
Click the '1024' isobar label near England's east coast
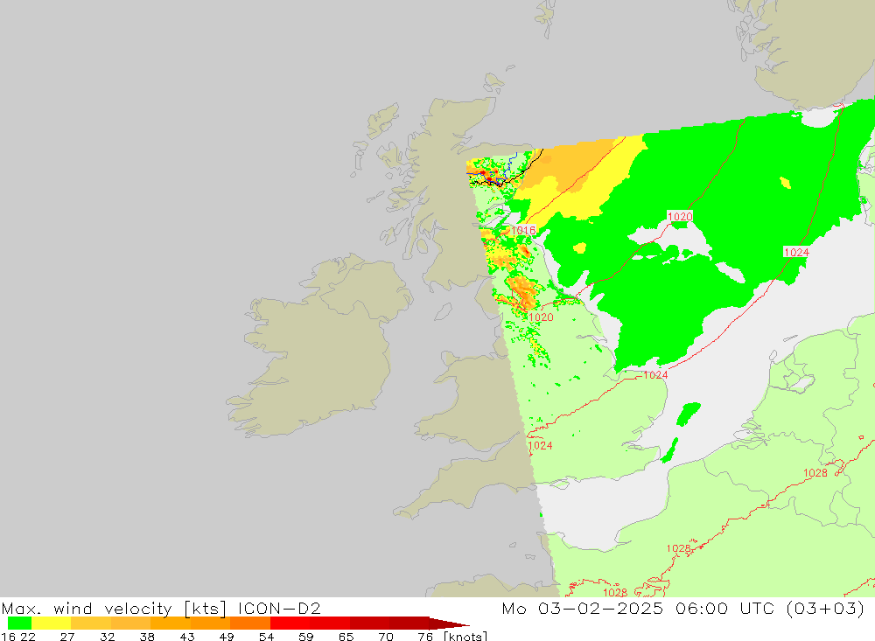click(x=655, y=375)
